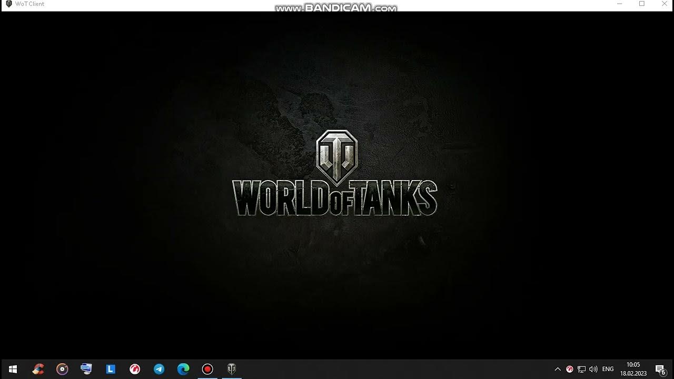This screenshot has height=379, width=674.
Task: Open Wargaming Game Center tray icon
Action: tap(570, 369)
